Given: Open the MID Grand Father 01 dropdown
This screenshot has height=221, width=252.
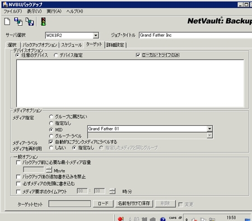Looking at the screenshot, I should (209, 129).
